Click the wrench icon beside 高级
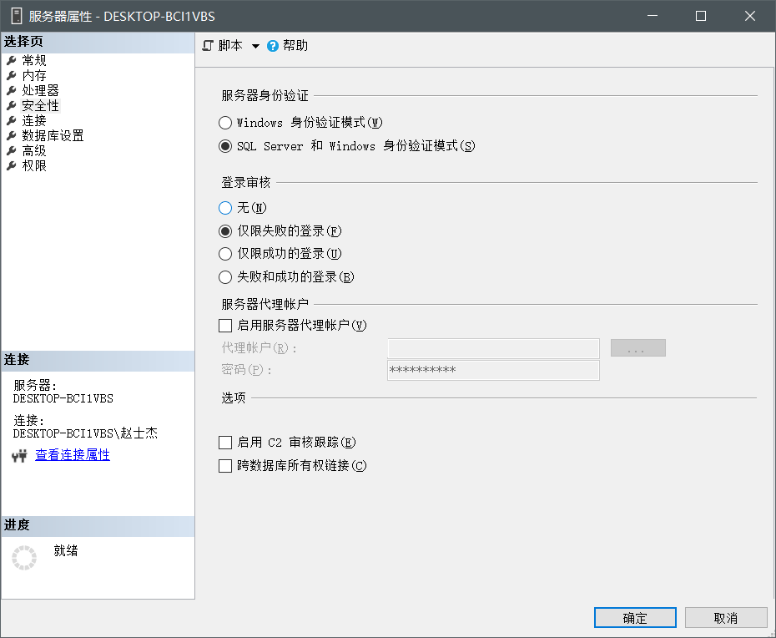This screenshot has width=776, height=638. [12, 150]
